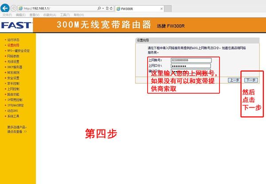Expand 无线设置 in sidebar

click(13, 62)
